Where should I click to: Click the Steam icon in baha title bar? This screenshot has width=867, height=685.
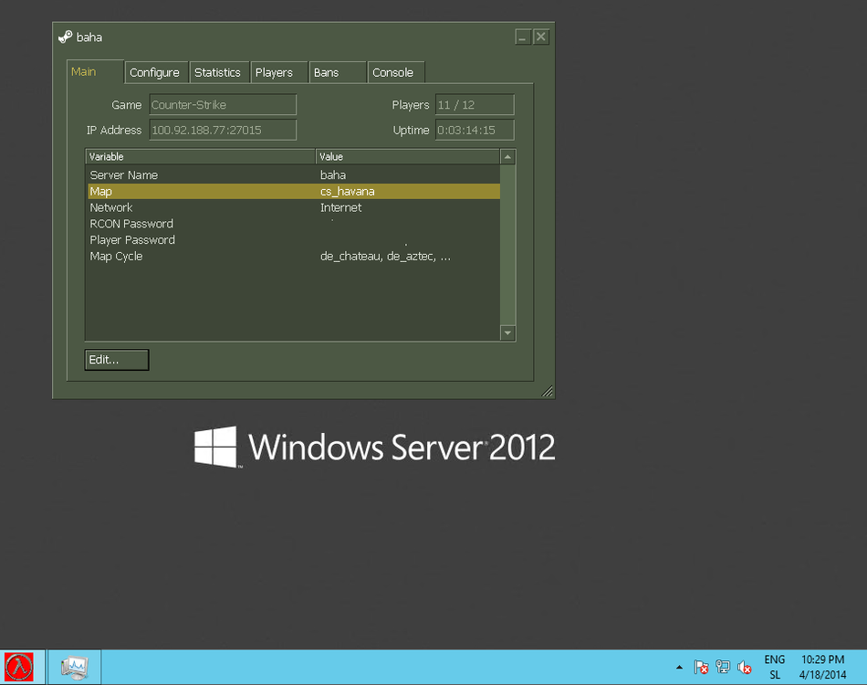coord(65,37)
